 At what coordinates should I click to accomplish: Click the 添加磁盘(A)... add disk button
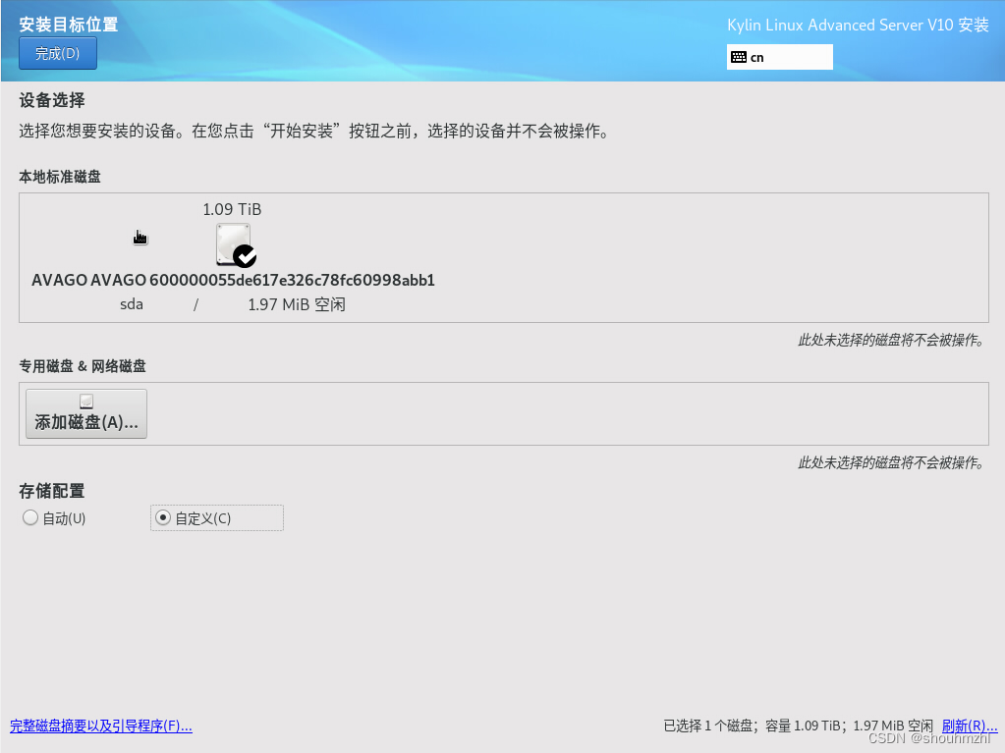[86, 413]
